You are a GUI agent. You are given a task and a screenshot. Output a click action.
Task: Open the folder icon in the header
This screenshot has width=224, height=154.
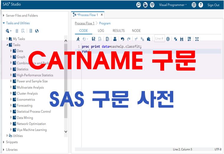pos(145,5)
